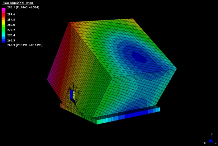
Task: Click the minimum value 263.9 legend entry
Action: pos(25,45)
